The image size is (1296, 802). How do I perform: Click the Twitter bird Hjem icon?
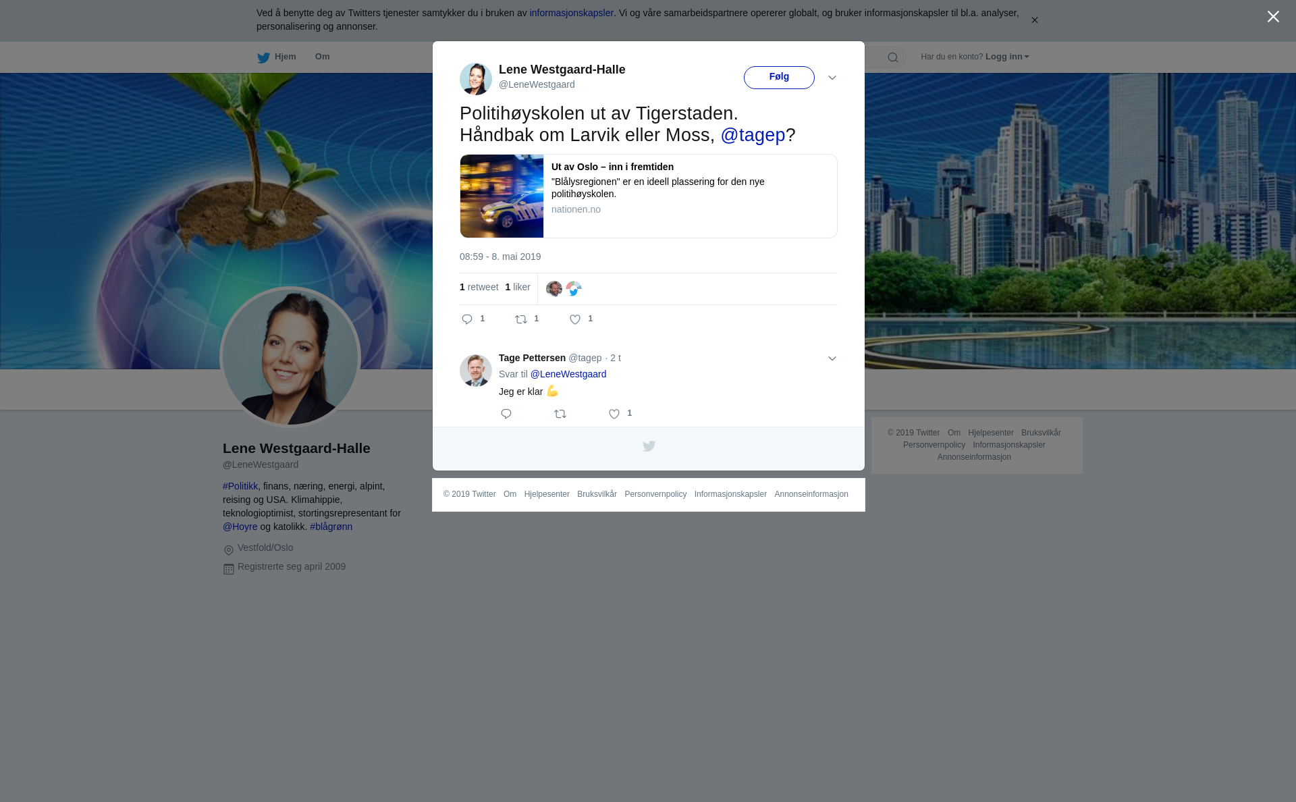[x=263, y=57]
